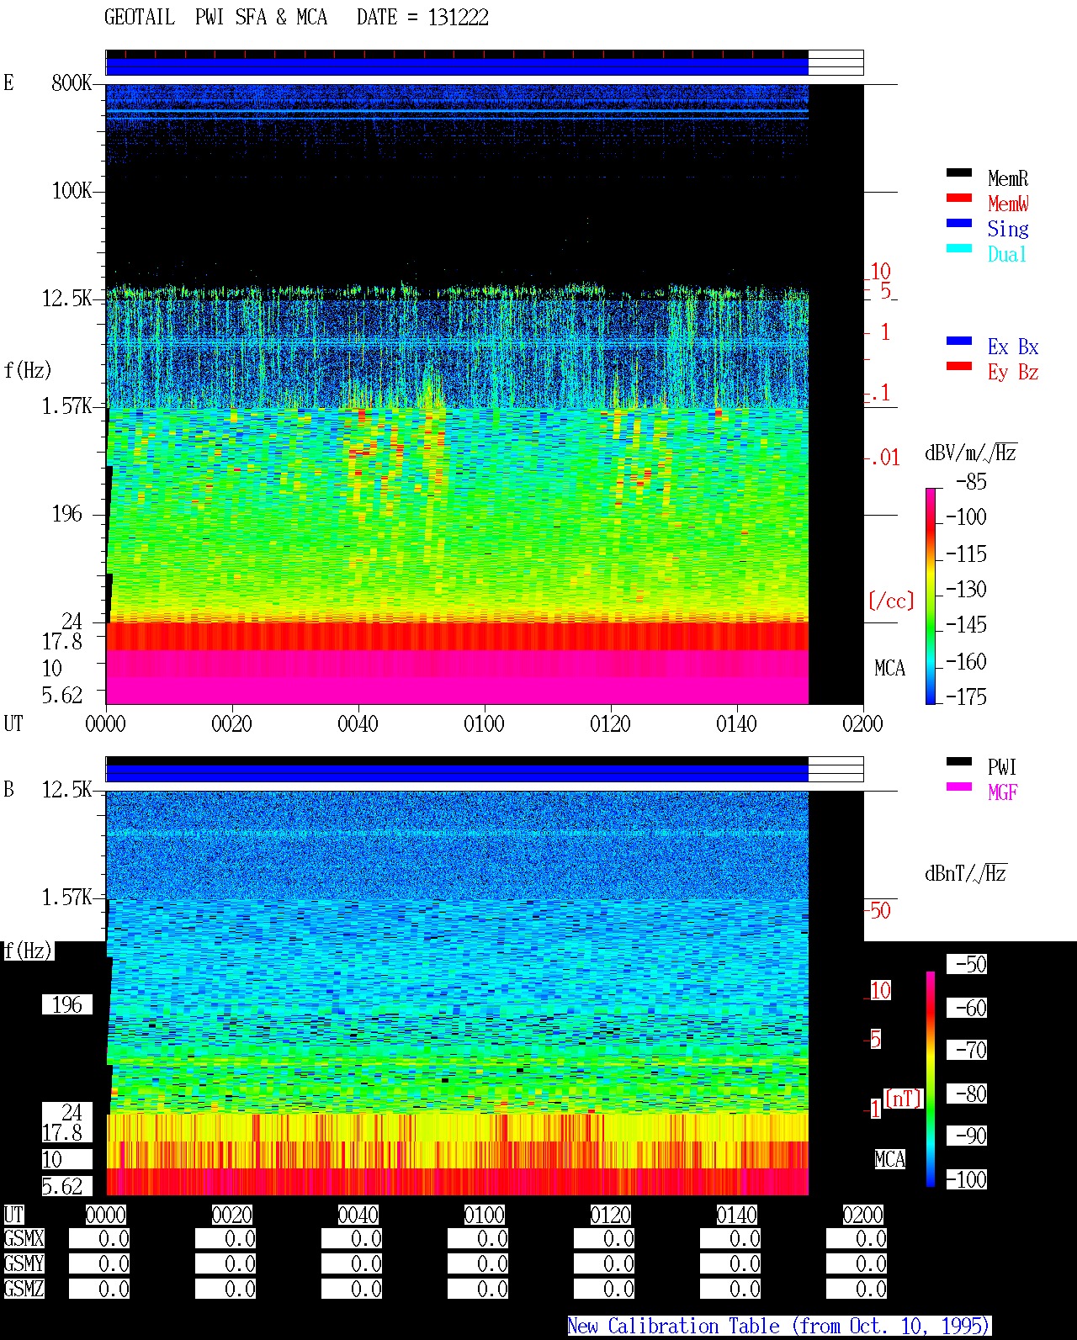Click the black MemR legend swatch
1077x1340 pixels.
[959, 172]
